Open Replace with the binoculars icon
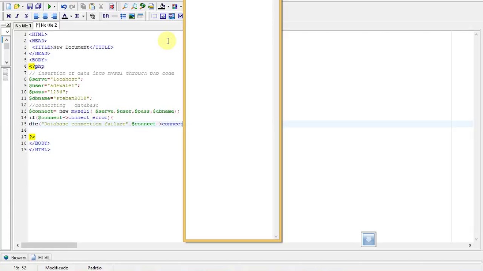This screenshot has width=483, height=271. coord(143,6)
